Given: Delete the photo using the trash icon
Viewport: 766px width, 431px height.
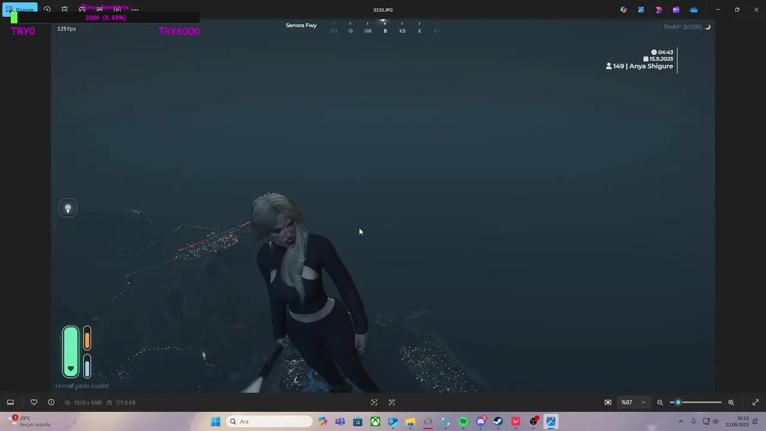Looking at the screenshot, I should [65, 10].
